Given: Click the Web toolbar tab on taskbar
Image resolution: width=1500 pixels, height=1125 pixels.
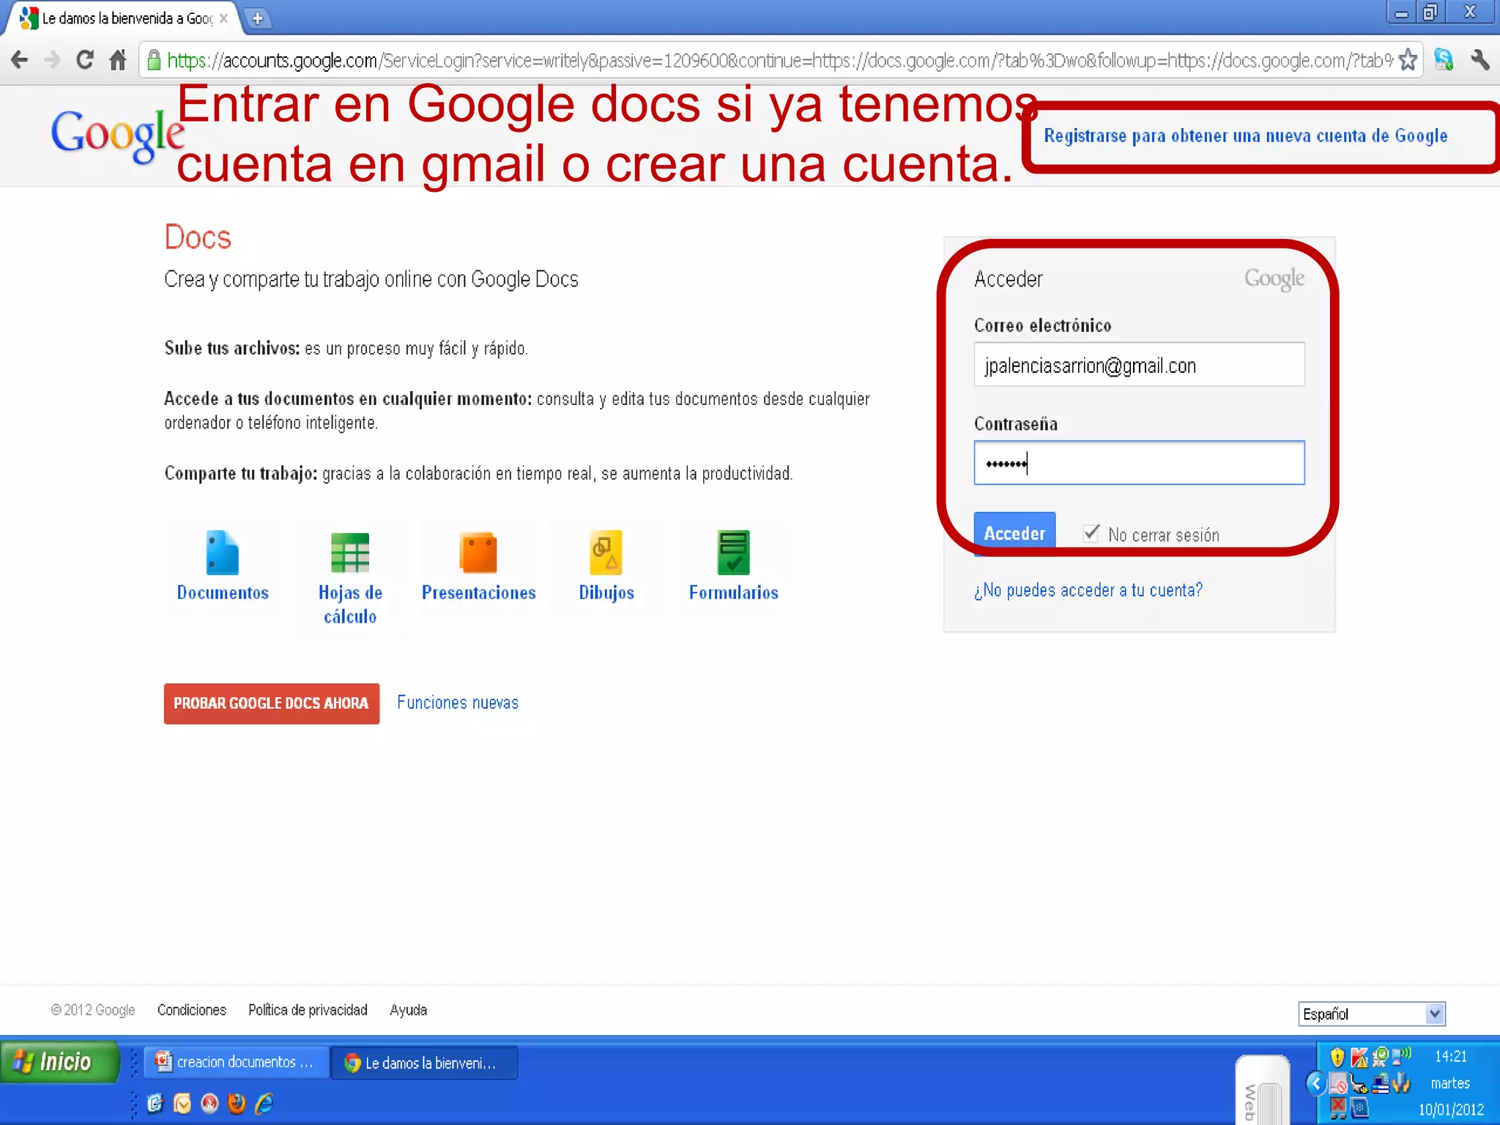Looking at the screenshot, I should point(1262,1091).
